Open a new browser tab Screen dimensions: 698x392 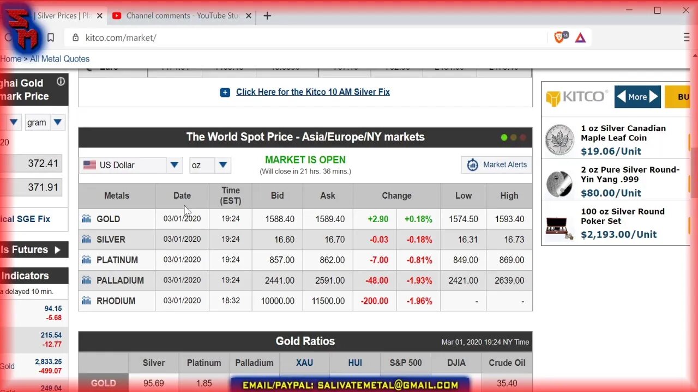pos(267,16)
